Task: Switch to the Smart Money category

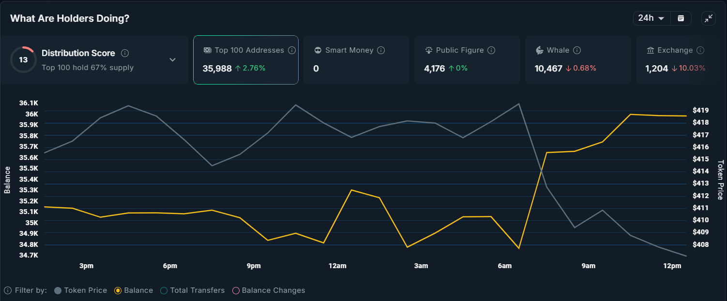Action: pos(356,59)
